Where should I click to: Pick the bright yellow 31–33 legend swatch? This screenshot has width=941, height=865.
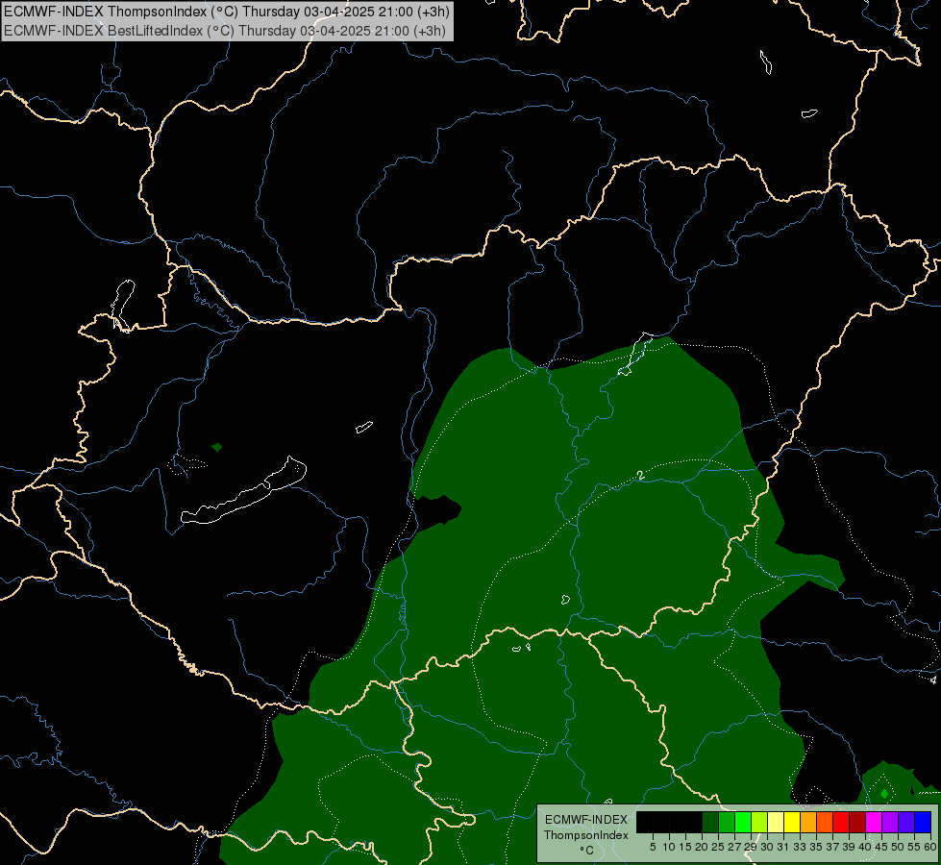point(792,822)
